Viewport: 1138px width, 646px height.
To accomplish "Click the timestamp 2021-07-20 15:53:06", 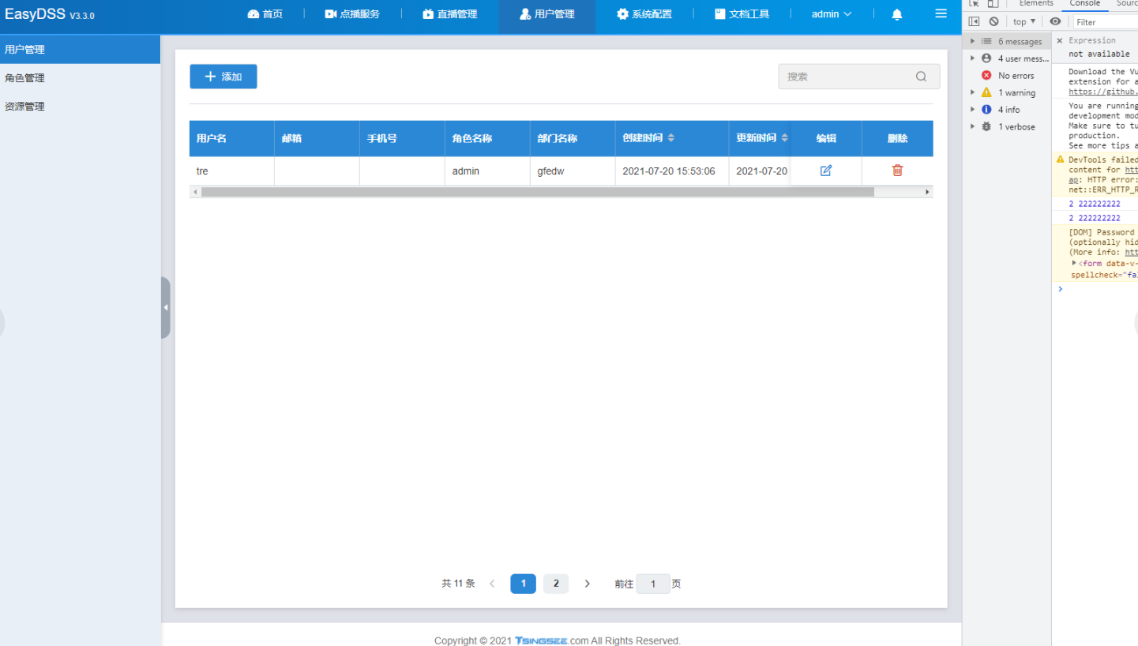I will pyautogui.click(x=669, y=171).
